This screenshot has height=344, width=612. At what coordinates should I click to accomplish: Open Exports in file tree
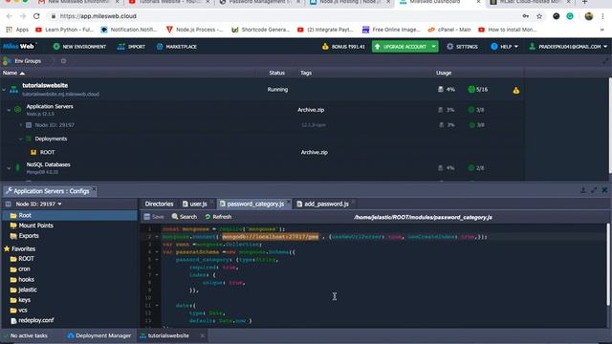29,236
